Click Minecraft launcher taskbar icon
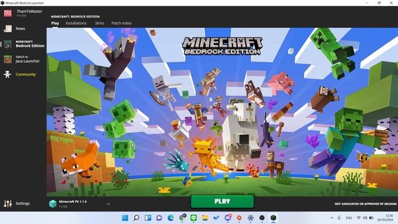 (x=274, y=218)
